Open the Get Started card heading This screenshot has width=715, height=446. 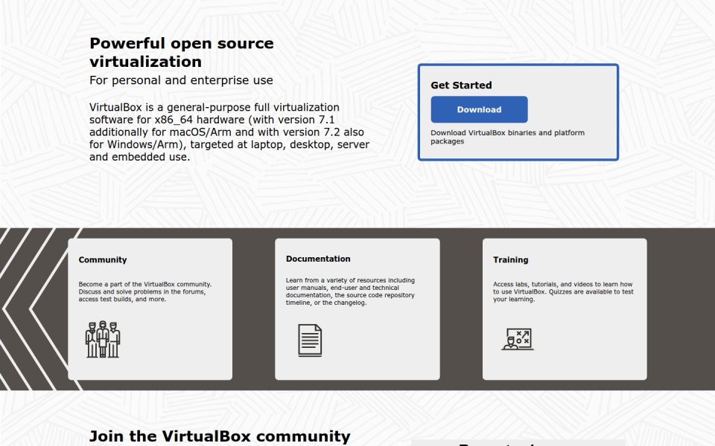pyautogui.click(x=461, y=85)
